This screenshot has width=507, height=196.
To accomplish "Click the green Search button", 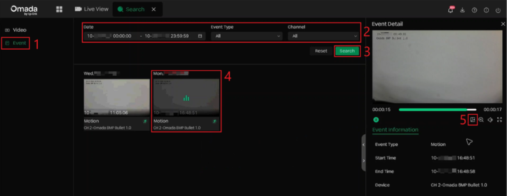I will coord(347,51).
